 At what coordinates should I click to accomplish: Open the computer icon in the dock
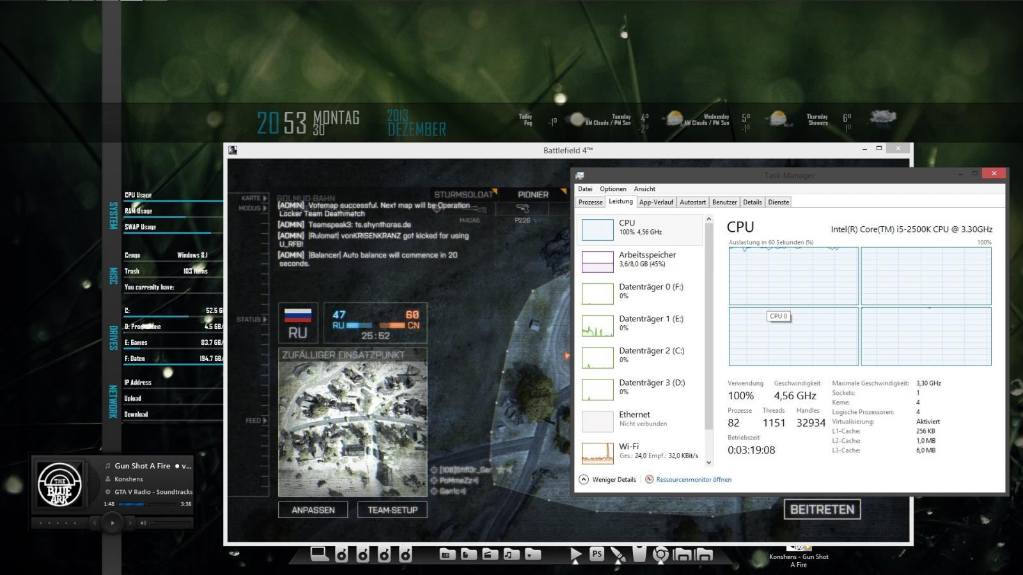click(320, 554)
